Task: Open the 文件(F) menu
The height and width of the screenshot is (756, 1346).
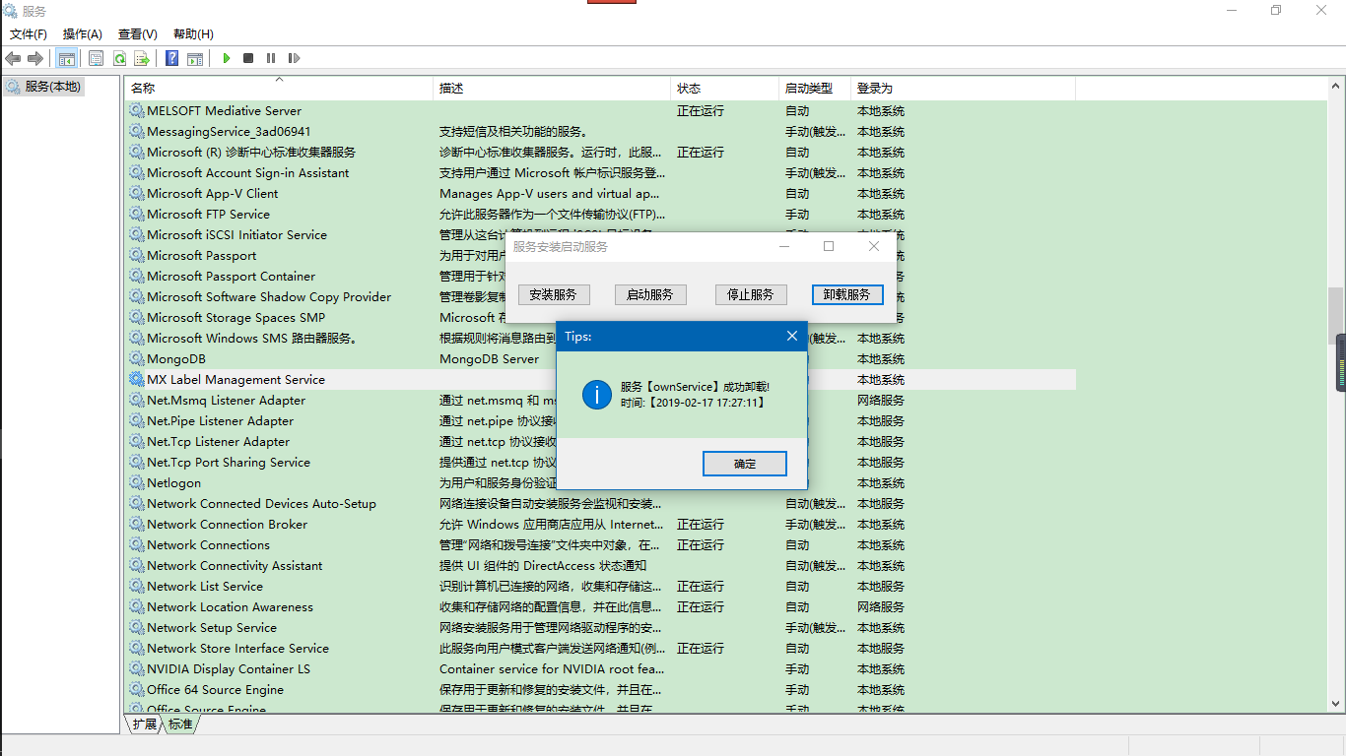Action: 28,33
